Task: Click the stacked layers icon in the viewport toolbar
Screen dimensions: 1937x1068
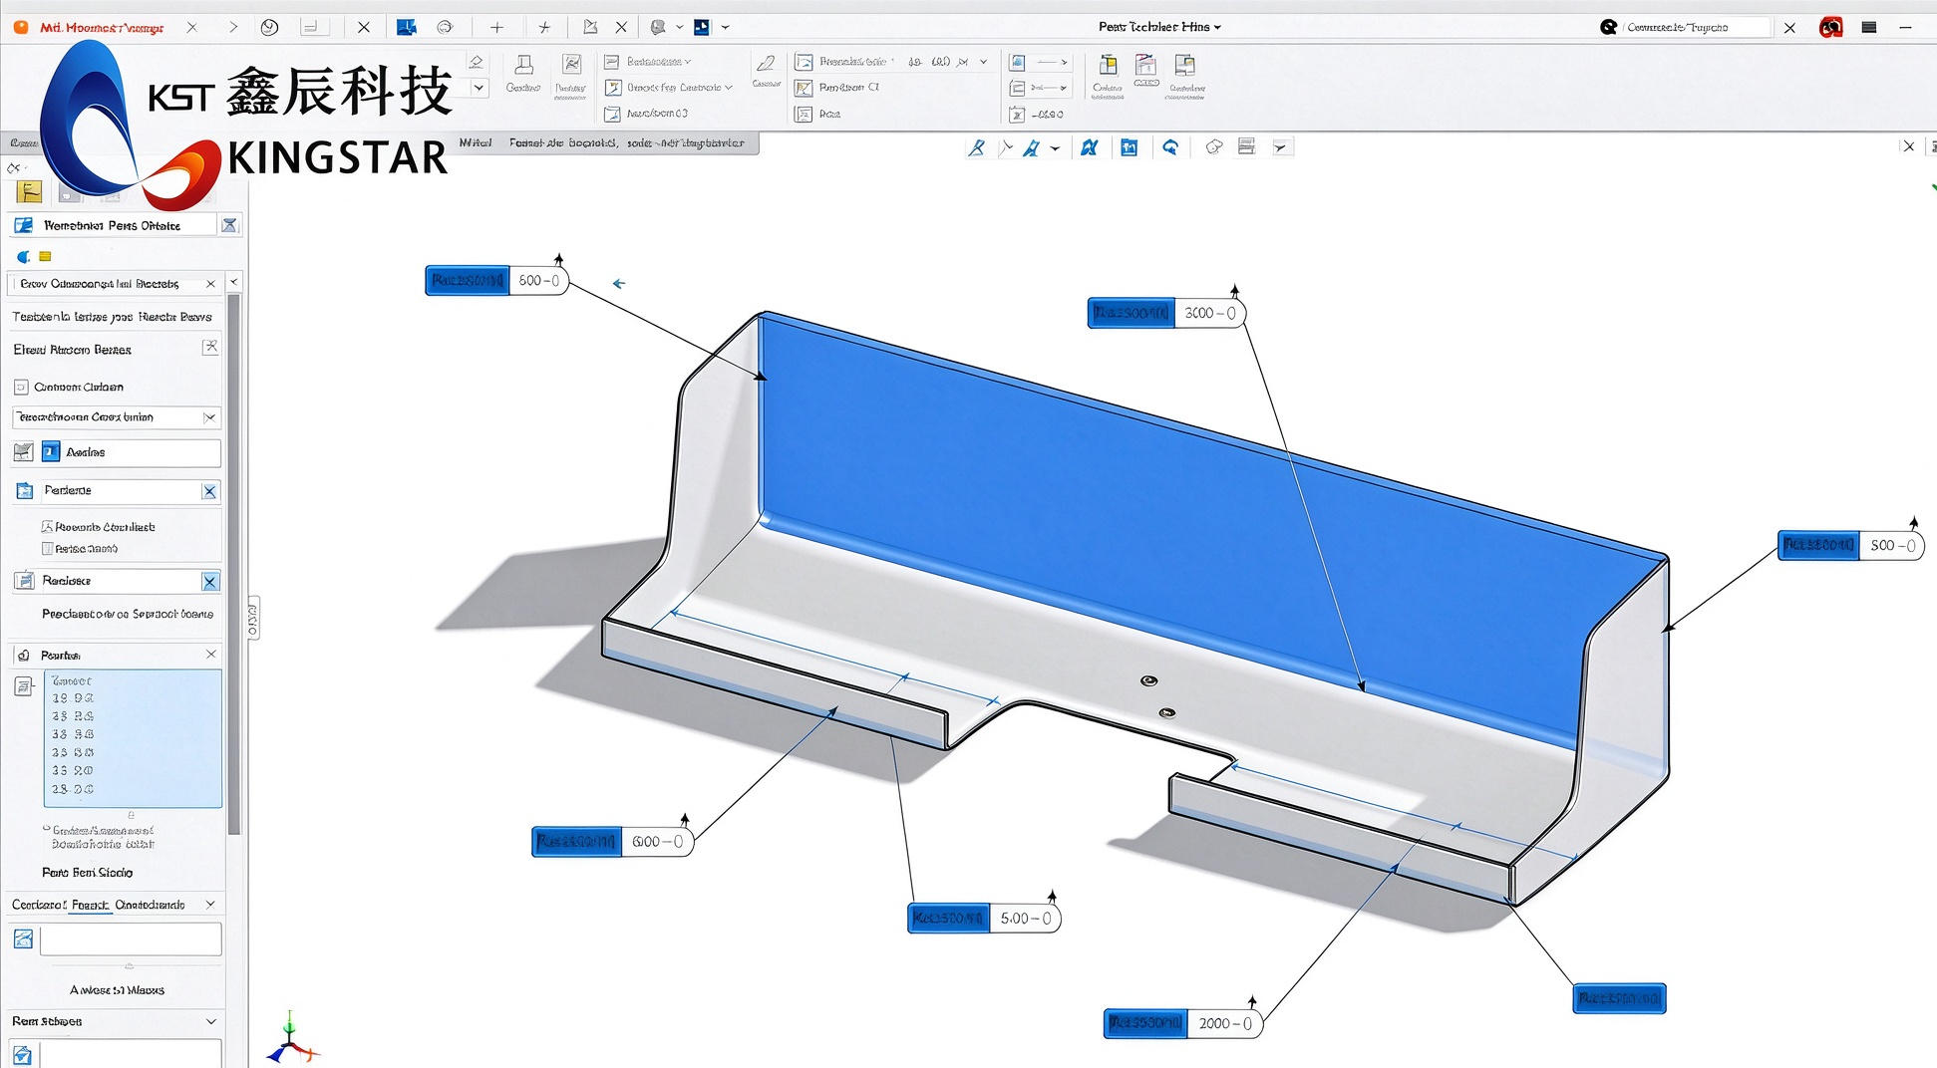Action: point(1246,147)
